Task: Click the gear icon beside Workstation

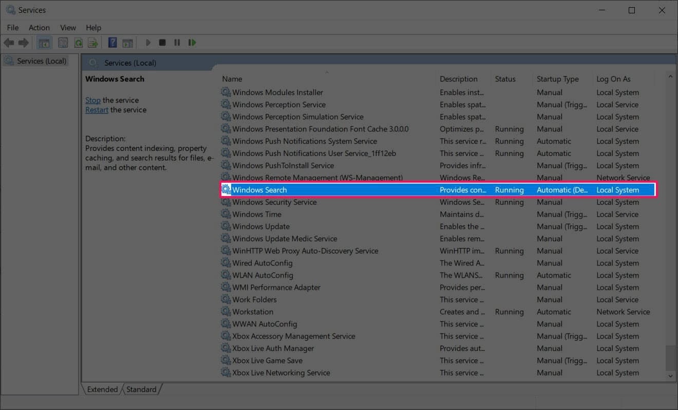Action: pos(226,312)
